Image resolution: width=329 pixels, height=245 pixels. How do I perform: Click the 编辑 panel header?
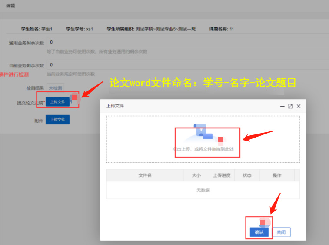pyautogui.click(x=11, y=6)
